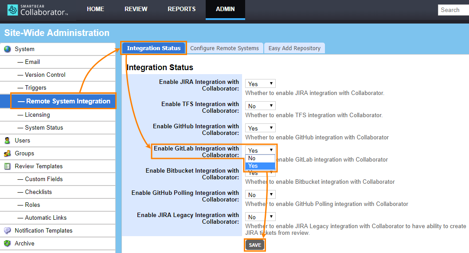Click 'Whether to enable TFS integration' description
469x253 pixels.
tap(314, 115)
